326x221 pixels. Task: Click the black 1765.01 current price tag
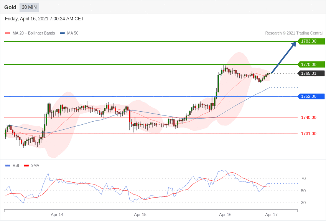(x=311, y=73)
